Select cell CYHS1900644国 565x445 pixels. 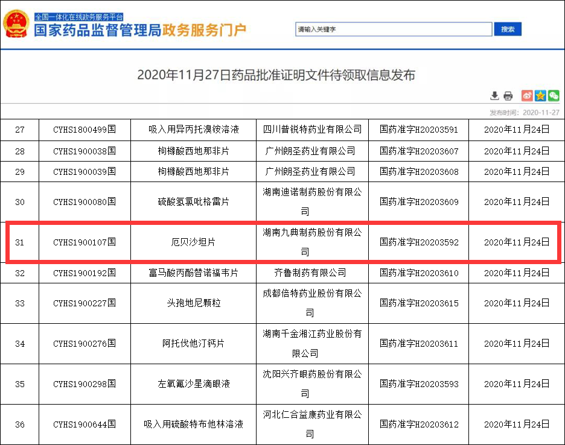[85, 424]
